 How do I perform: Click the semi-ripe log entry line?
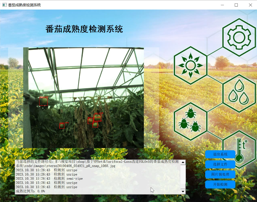tap(49, 179)
